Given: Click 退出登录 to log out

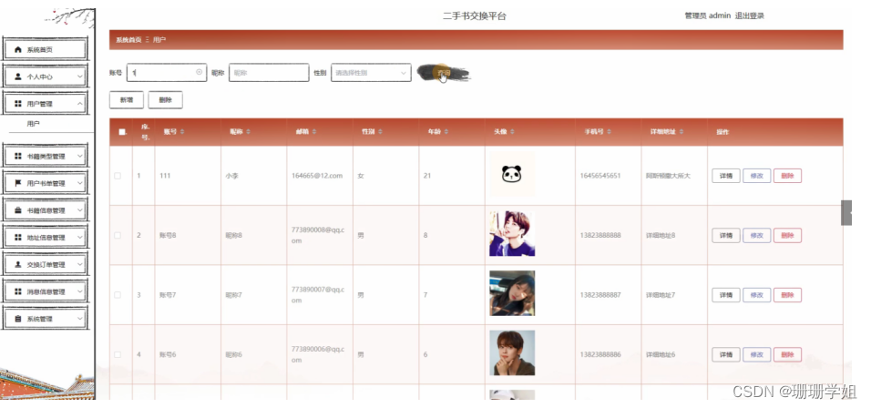Looking at the screenshot, I should point(749,16).
